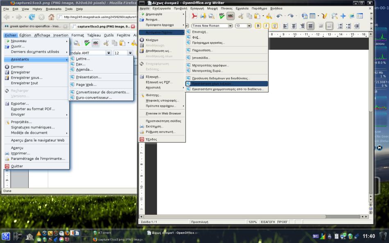Choose Αποθήκευση ως... from the Αρχείο menu
Image resolution: width=389 pixels, height=243 pixels.
point(162,51)
